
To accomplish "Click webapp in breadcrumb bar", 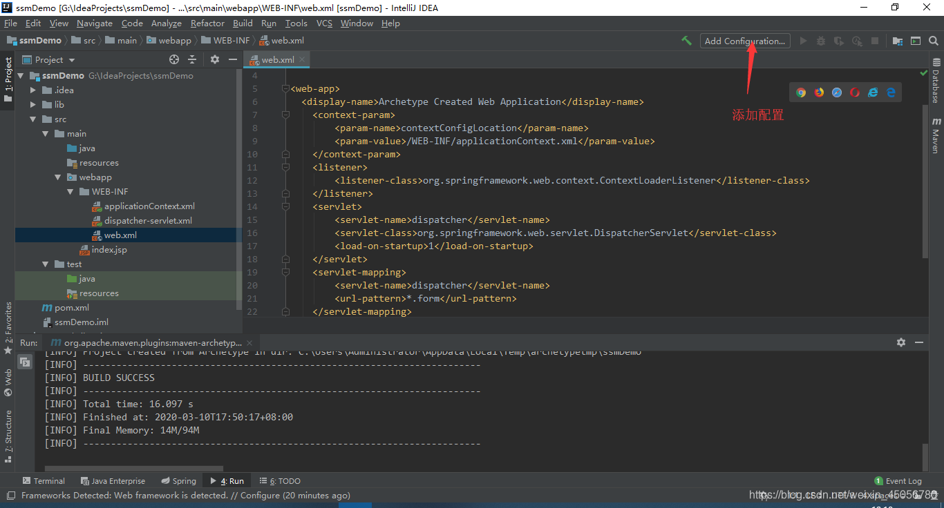I will (169, 41).
